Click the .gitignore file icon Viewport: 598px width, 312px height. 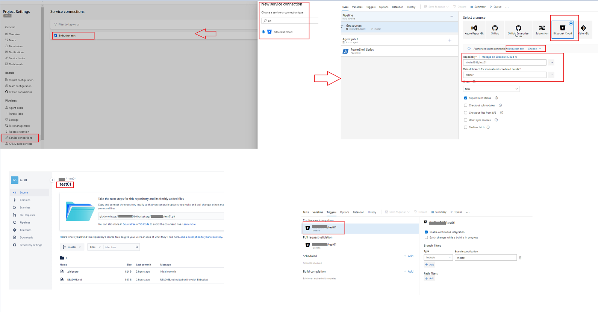[x=62, y=271]
